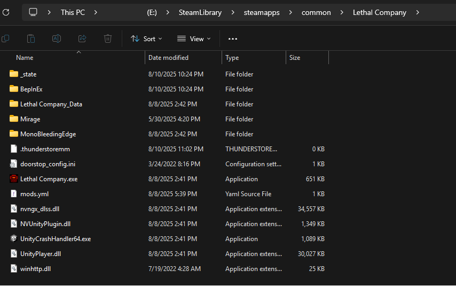Click the mods.yml file icon
This screenshot has width=456, height=286.
(14, 194)
